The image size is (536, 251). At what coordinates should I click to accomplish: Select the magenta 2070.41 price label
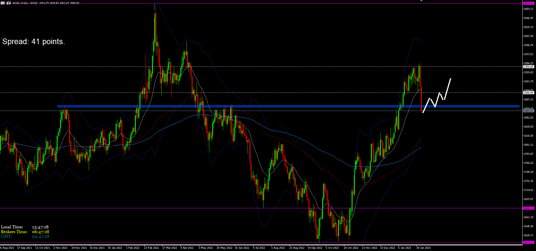tap(529, 3)
